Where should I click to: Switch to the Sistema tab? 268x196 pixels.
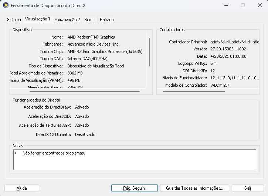click(x=14, y=20)
